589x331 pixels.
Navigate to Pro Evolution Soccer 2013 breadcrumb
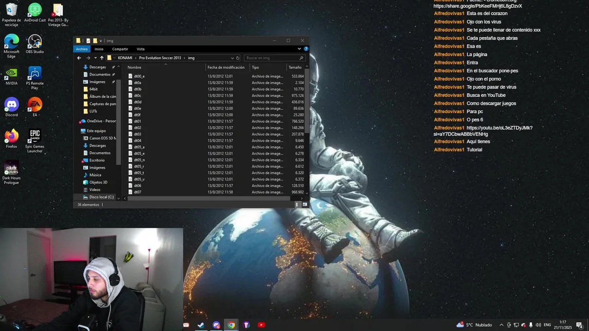(160, 58)
